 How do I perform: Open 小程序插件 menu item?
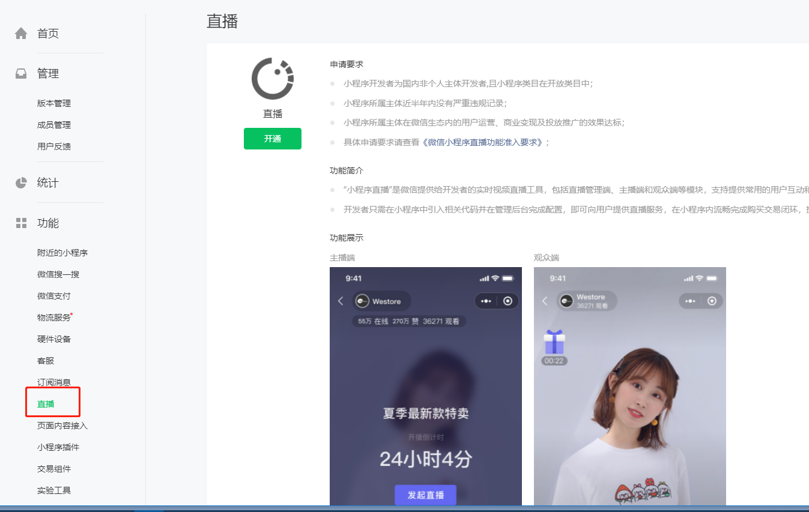coord(58,447)
